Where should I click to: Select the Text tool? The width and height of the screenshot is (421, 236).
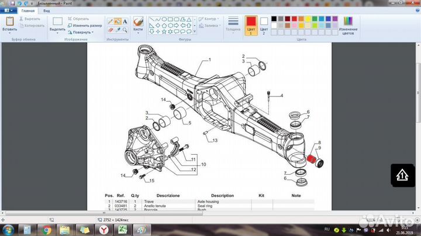pos(125,22)
